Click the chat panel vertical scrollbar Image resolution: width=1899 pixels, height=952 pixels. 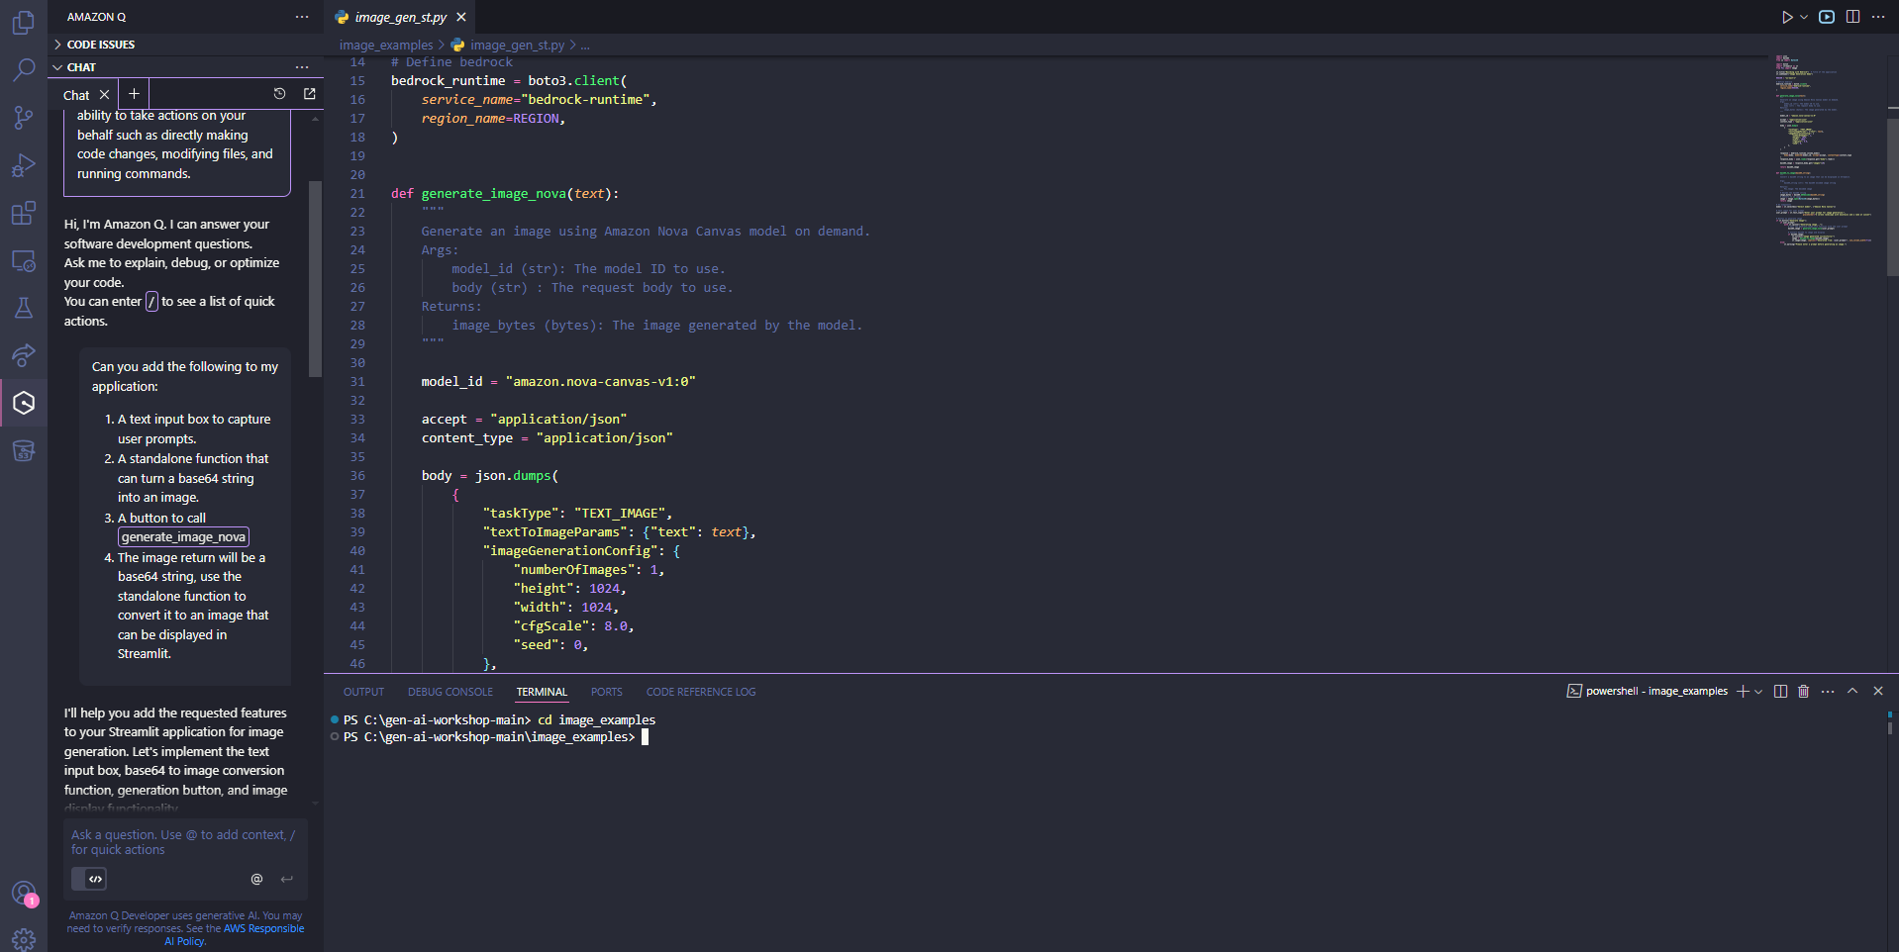(x=316, y=279)
